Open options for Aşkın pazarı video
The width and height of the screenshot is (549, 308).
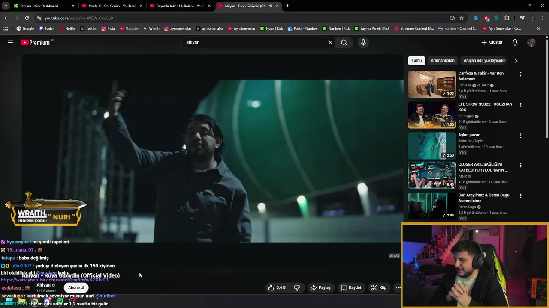pos(521,136)
